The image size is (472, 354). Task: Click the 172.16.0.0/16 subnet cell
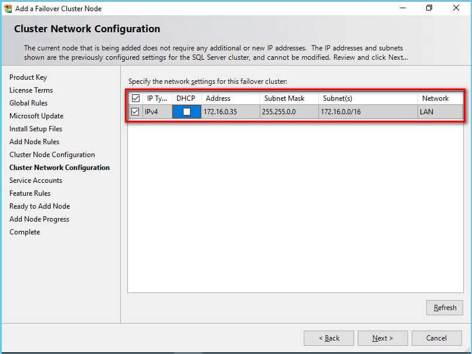[368, 112]
